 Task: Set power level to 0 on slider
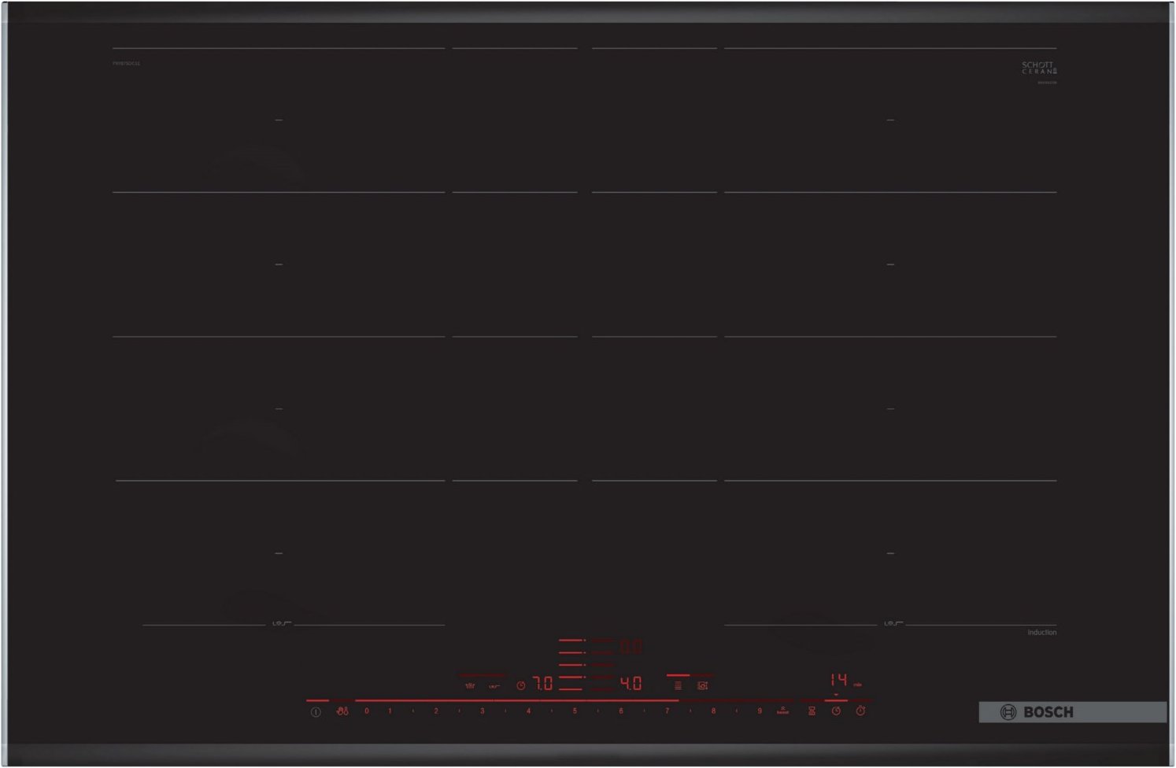click(x=367, y=711)
